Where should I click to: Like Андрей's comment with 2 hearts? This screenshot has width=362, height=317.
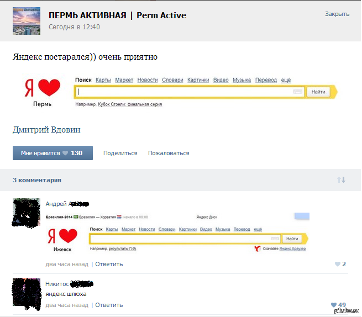click(340, 264)
